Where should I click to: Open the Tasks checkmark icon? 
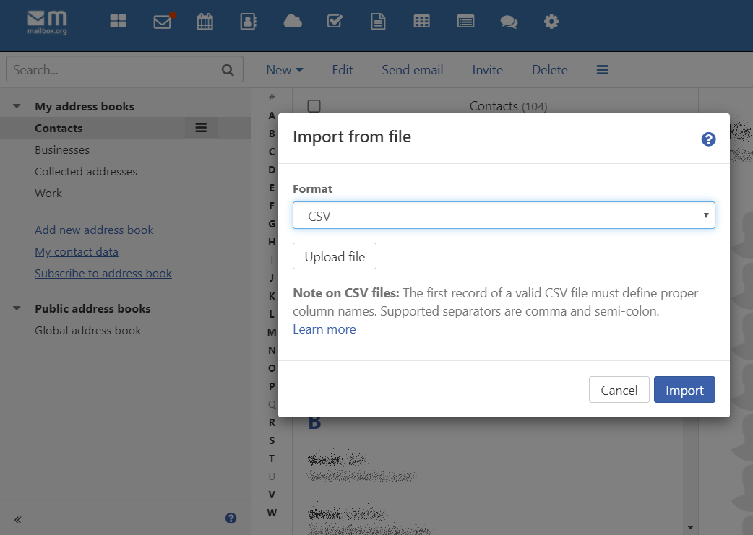click(x=335, y=22)
